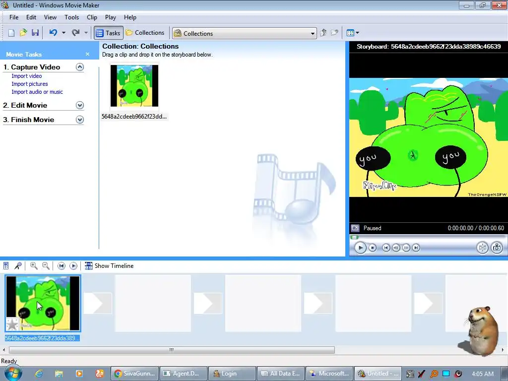
Task: Switch to the Chrome SiivaGunn... taskbar window
Action: pos(135,374)
